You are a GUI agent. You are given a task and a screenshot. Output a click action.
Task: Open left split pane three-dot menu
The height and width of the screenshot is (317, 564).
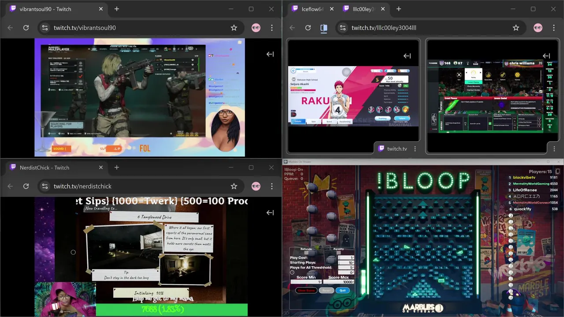415,149
